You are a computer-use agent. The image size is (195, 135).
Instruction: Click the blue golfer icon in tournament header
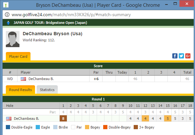click(8, 23)
